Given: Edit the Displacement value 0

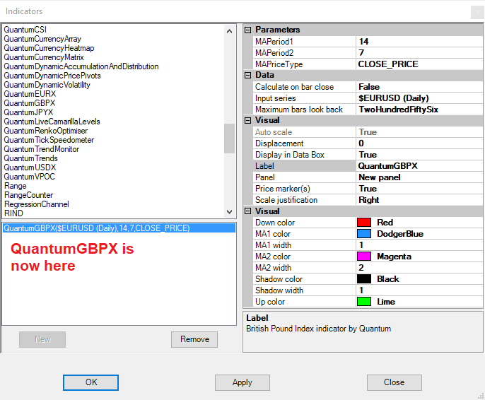Looking at the screenshot, I should tap(419, 143).
